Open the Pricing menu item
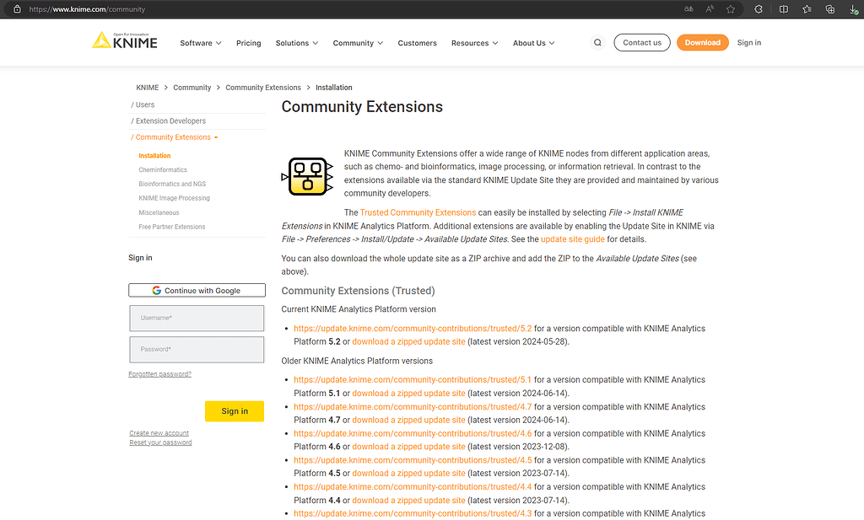 (249, 43)
